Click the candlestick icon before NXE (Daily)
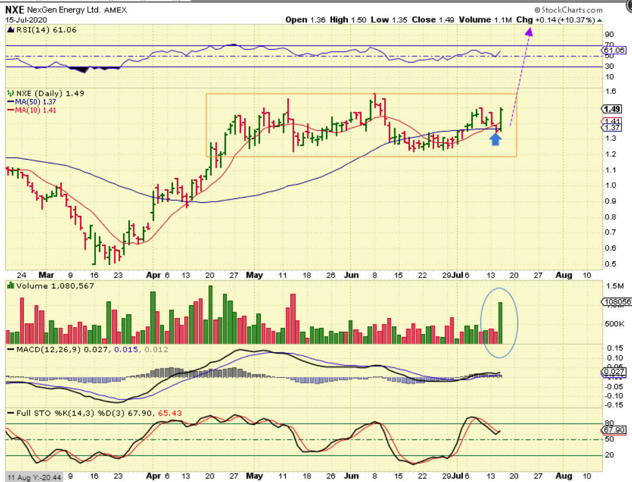This screenshot has height=482, width=632. [x=11, y=93]
